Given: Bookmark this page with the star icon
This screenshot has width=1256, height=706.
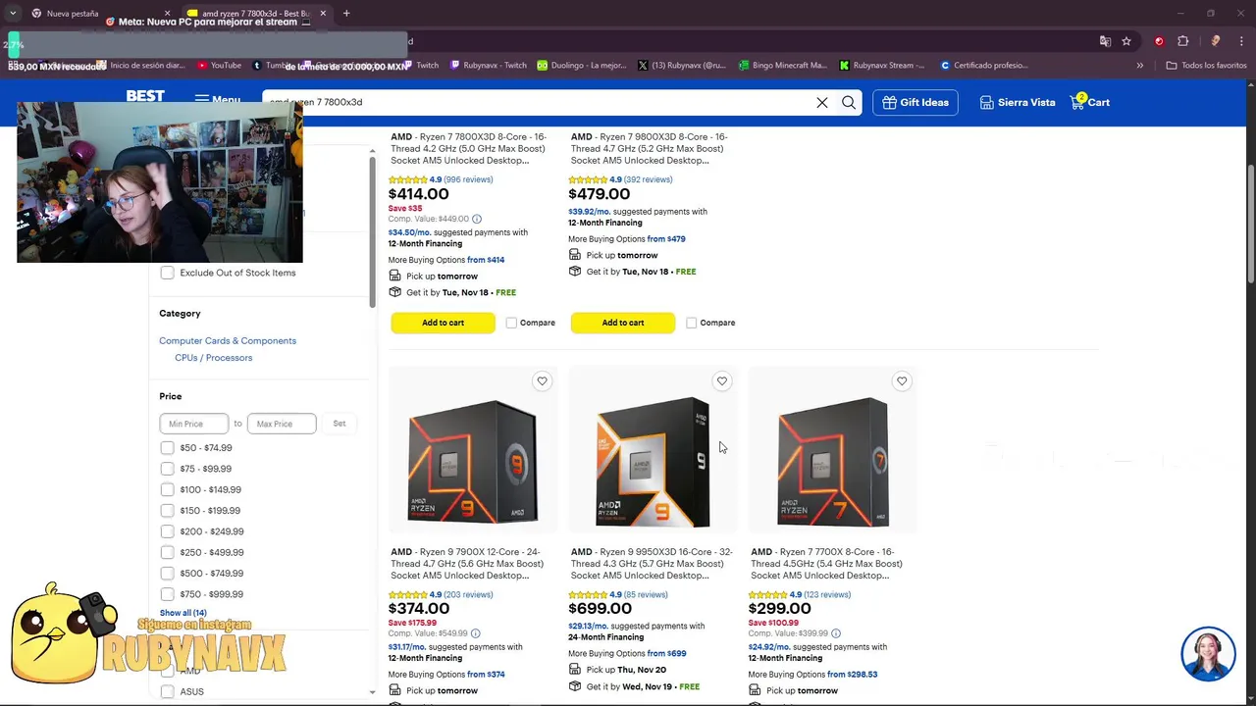Looking at the screenshot, I should (1126, 41).
